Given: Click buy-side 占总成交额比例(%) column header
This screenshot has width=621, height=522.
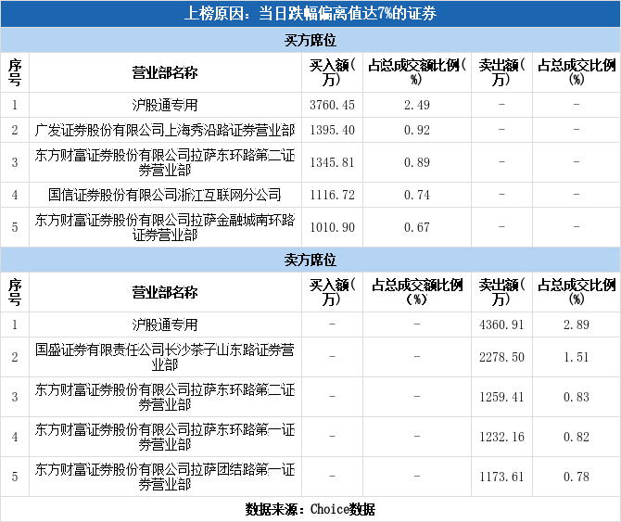Looking at the screenshot, I should (417, 72).
